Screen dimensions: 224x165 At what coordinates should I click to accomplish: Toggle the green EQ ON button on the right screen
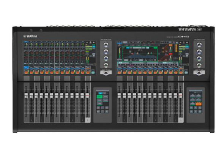coord(155,48)
